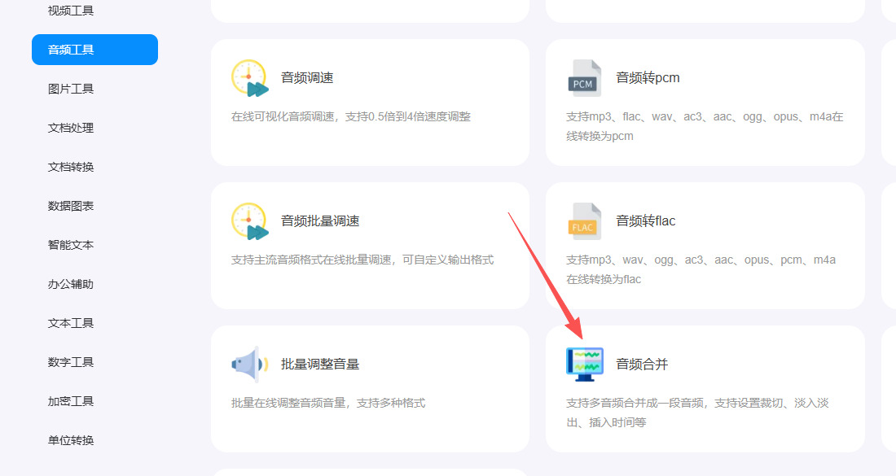Open 办公辅助 category
The width and height of the screenshot is (896, 476).
coord(71,284)
